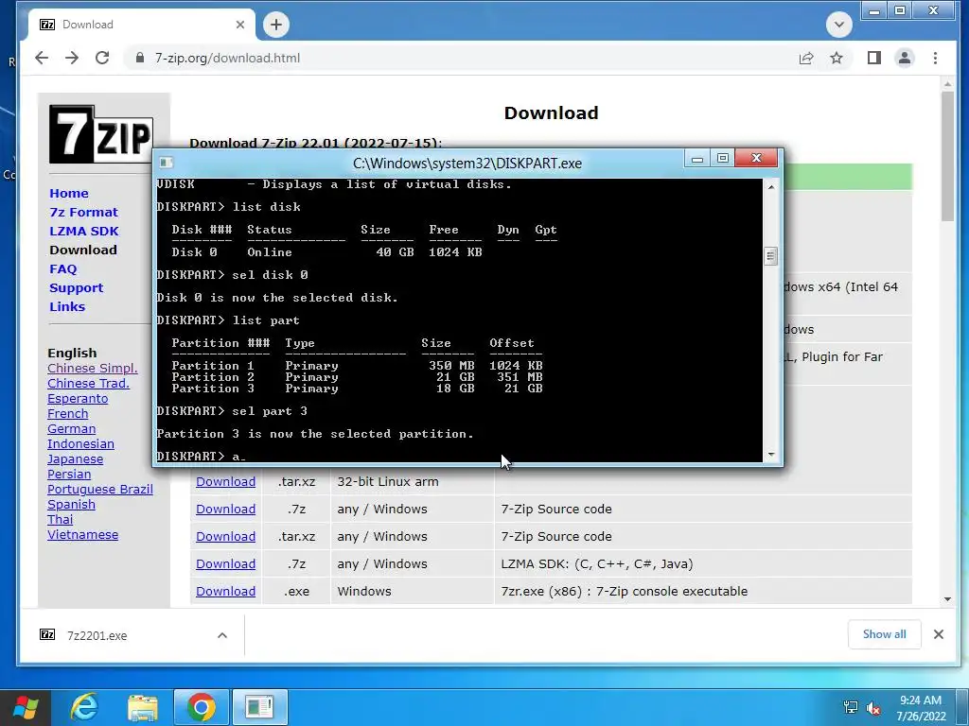Switch language to French
The height and width of the screenshot is (726, 969).
tap(68, 414)
